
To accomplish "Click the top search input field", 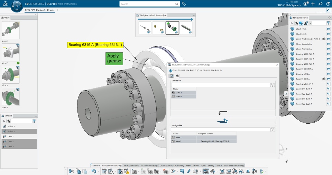I will 147,4.
